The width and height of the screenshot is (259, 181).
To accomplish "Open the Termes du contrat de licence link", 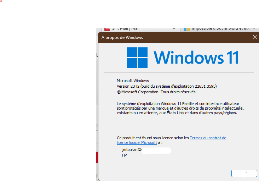I will 208,138.
